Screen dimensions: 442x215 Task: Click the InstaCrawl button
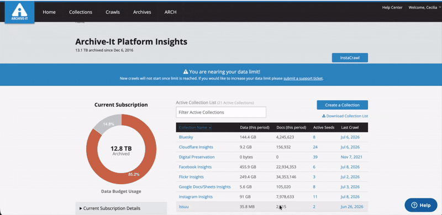click(x=350, y=58)
